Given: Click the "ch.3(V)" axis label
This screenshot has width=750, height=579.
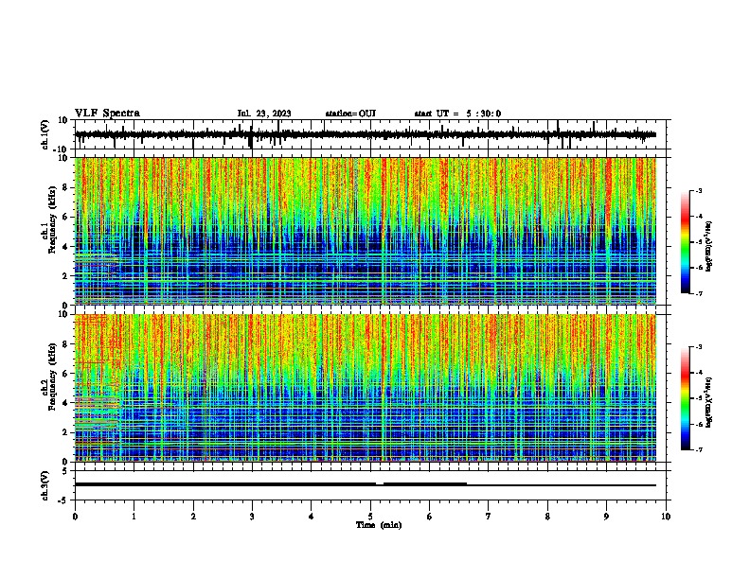Looking at the screenshot, I should coord(45,485).
